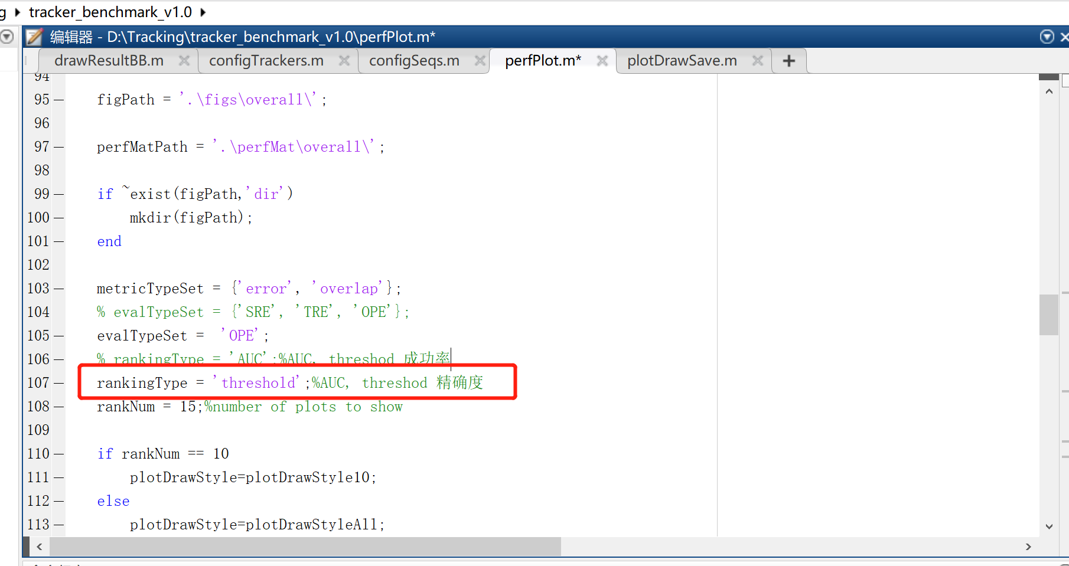Click evalTypeSet = 'OPE' on line 105
1069x566 pixels.
point(183,336)
